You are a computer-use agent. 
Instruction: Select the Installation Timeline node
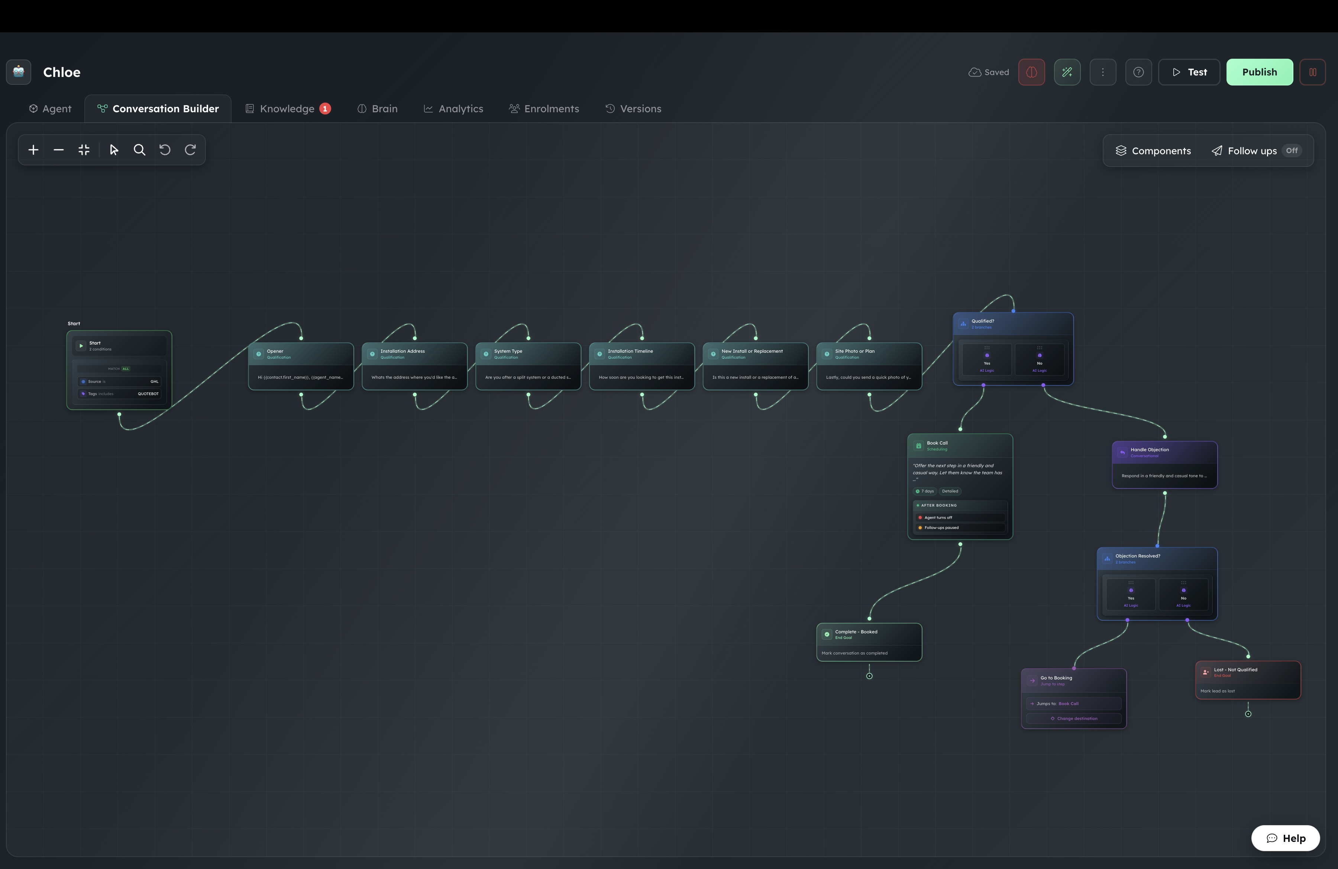pyautogui.click(x=641, y=366)
